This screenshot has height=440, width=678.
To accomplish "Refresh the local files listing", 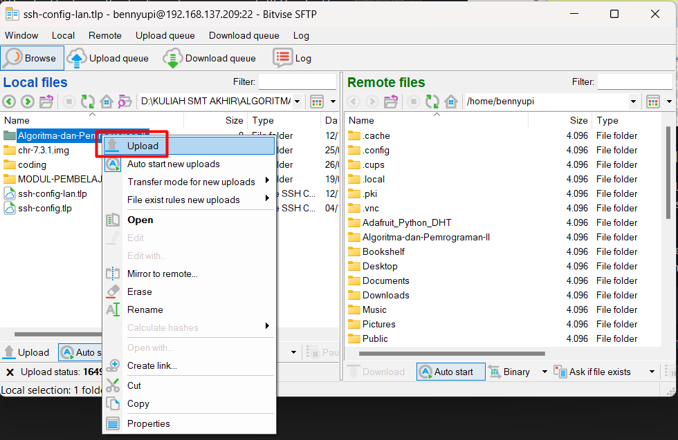I will pyautogui.click(x=88, y=102).
